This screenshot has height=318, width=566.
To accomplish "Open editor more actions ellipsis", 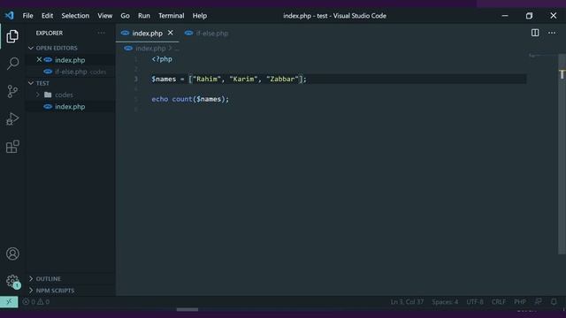I will [552, 33].
